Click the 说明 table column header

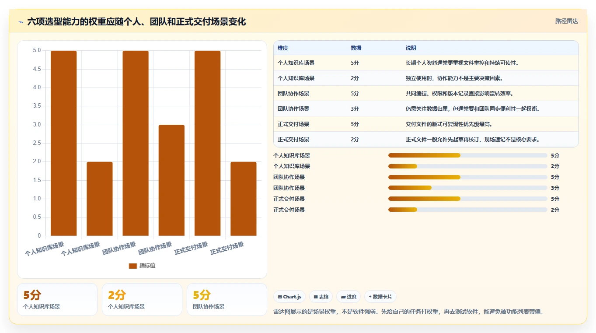[411, 48]
